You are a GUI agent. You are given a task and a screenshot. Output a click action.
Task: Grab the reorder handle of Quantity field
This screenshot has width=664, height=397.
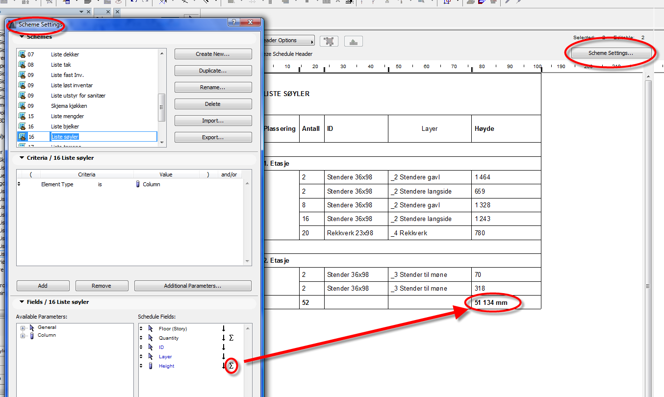[141, 338]
